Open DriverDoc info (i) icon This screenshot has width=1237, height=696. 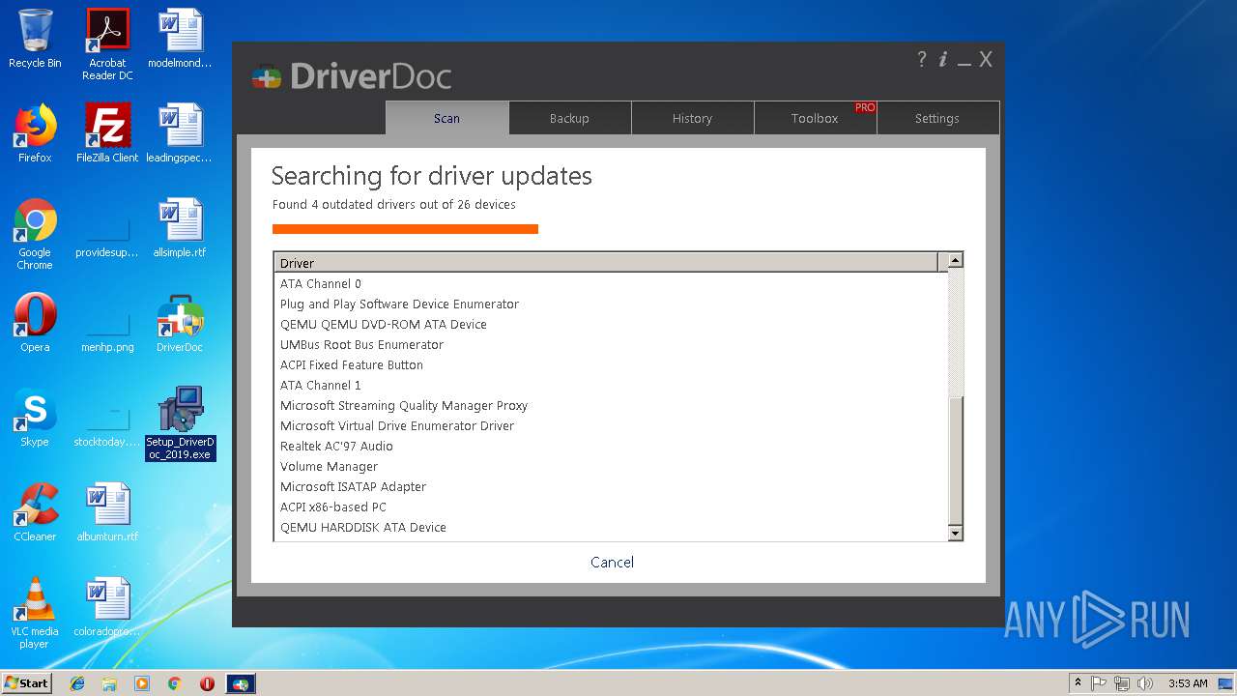coord(943,59)
